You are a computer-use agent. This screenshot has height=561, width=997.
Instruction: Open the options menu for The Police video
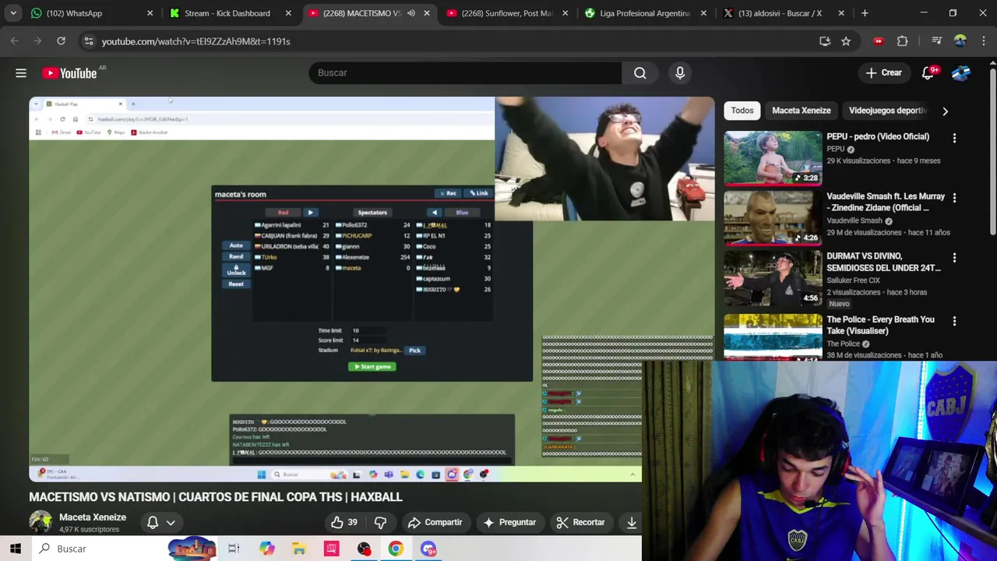(954, 321)
